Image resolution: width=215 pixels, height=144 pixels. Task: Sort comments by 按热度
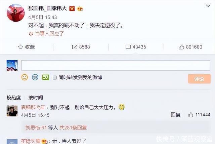pyautogui.click(x=13, y=98)
